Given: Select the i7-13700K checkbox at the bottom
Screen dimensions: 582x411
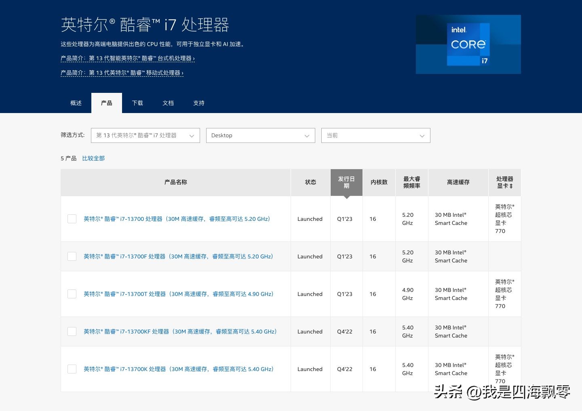Looking at the screenshot, I should (72, 369).
